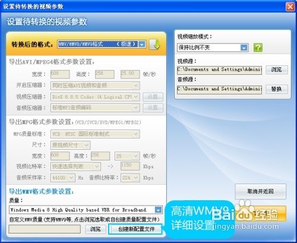Click the AVI 宽度 608 field
Screen dimensions: 297x243
60,74
